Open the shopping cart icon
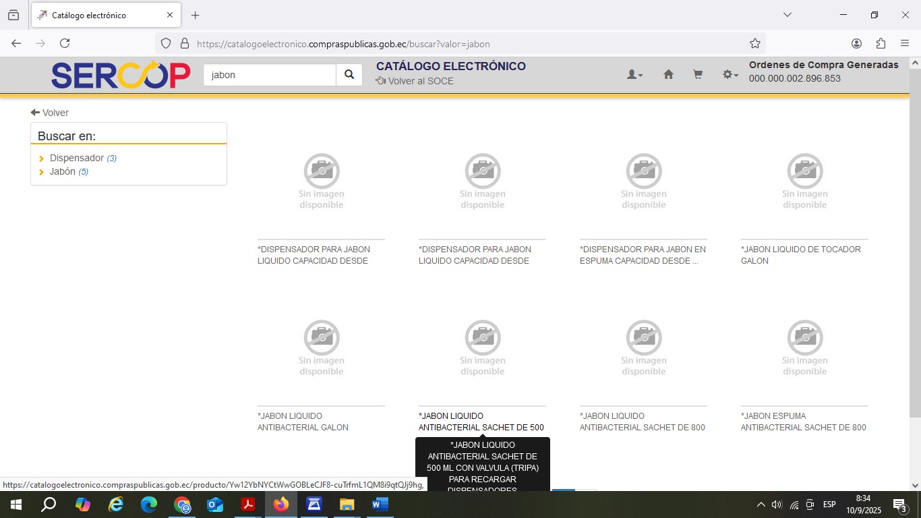Screen dimensions: 921x518 coord(698,75)
